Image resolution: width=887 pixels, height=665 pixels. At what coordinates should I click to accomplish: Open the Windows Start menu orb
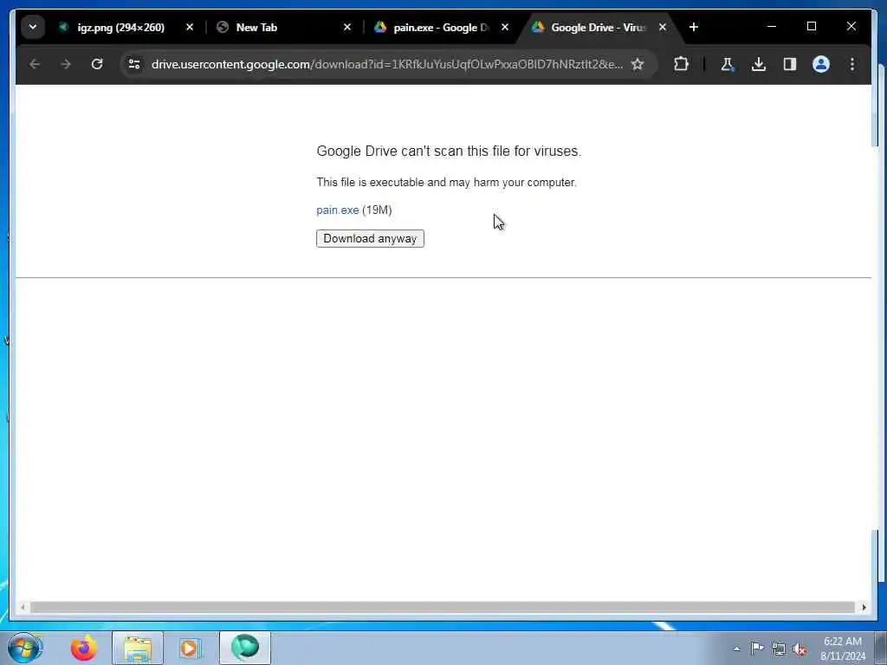tap(24, 648)
